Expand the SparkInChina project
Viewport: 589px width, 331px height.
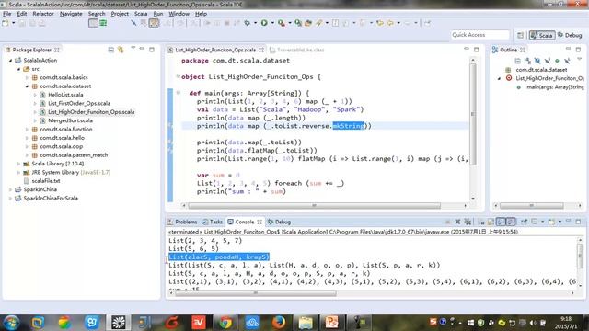click(x=10, y=189)
